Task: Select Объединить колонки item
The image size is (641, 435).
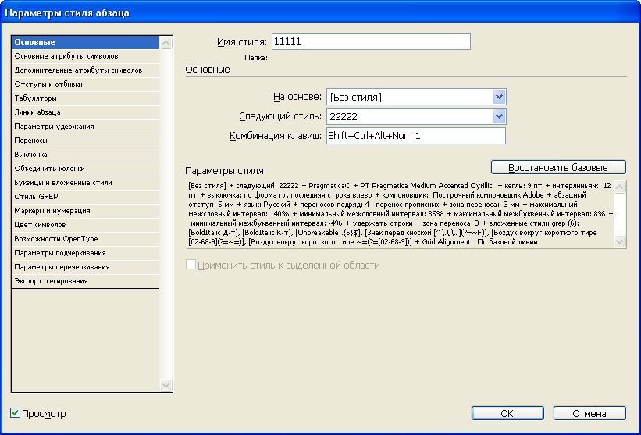Action: [x=85, y=169]
